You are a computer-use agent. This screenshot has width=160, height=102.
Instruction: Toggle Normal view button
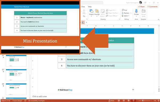pos(119,101)
